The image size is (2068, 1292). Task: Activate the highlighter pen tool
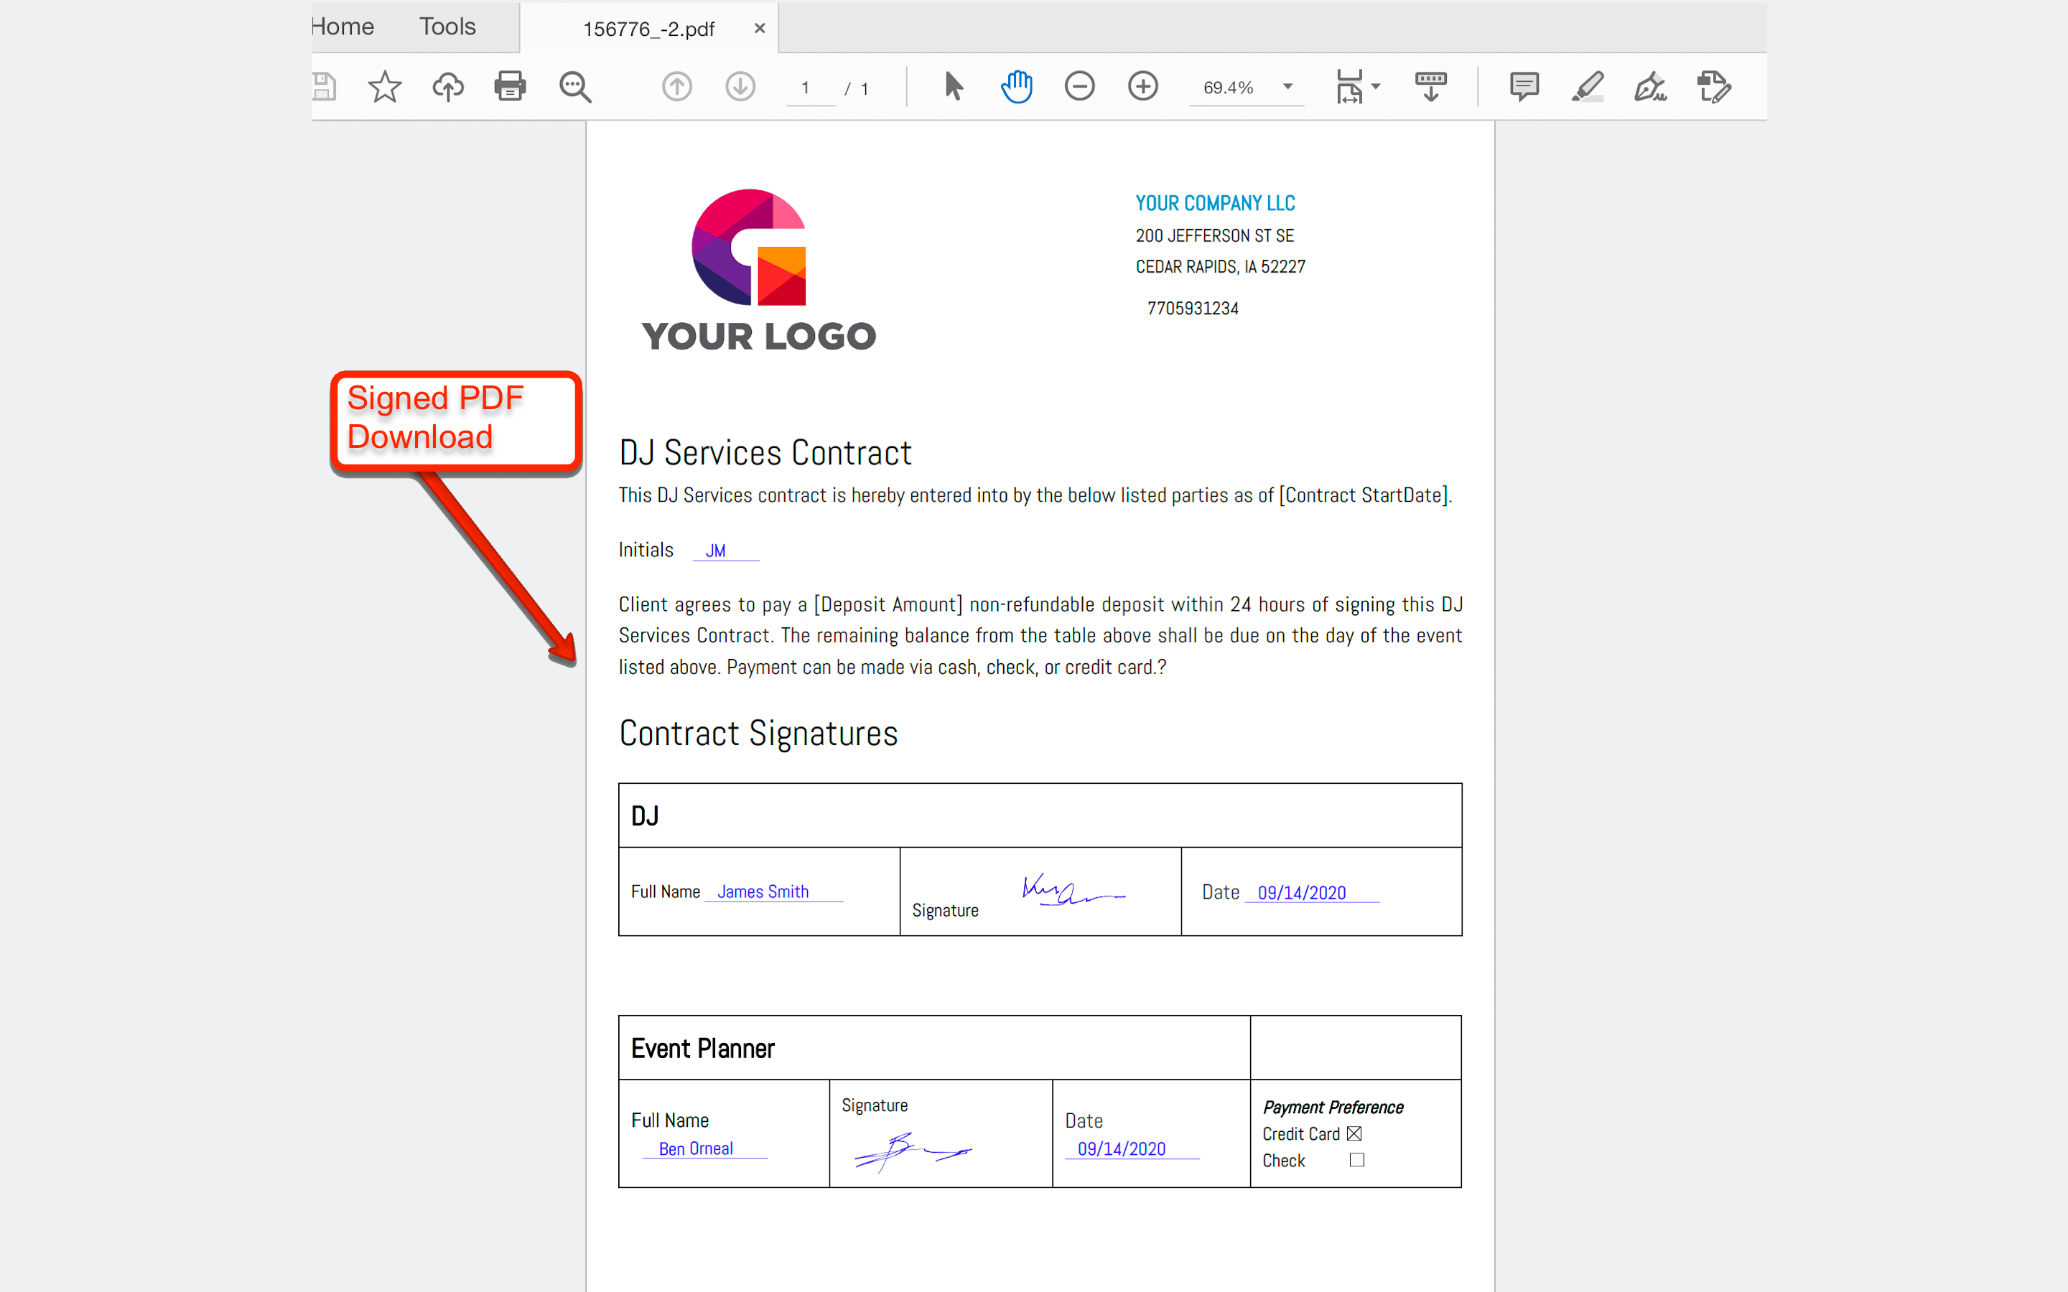point(1587,86)
